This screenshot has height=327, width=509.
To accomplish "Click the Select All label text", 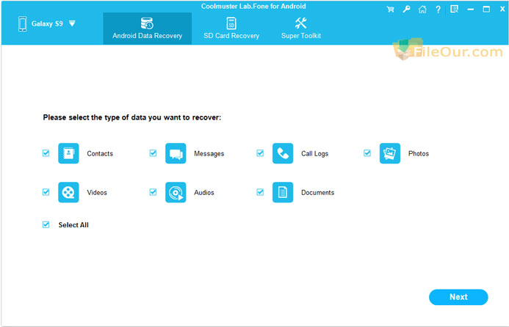I will [x=73, y=225].
